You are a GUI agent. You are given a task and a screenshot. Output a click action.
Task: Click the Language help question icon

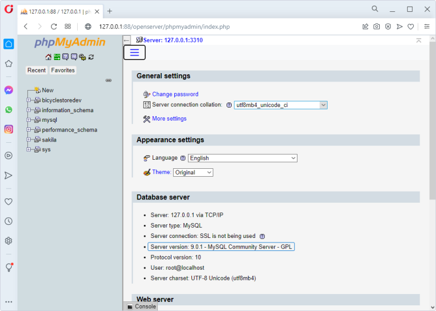tap(183, 158)
